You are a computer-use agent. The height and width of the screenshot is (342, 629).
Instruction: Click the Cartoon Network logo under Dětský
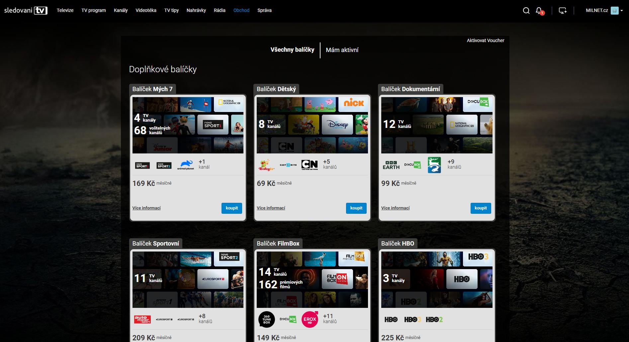tap(310, 165)
